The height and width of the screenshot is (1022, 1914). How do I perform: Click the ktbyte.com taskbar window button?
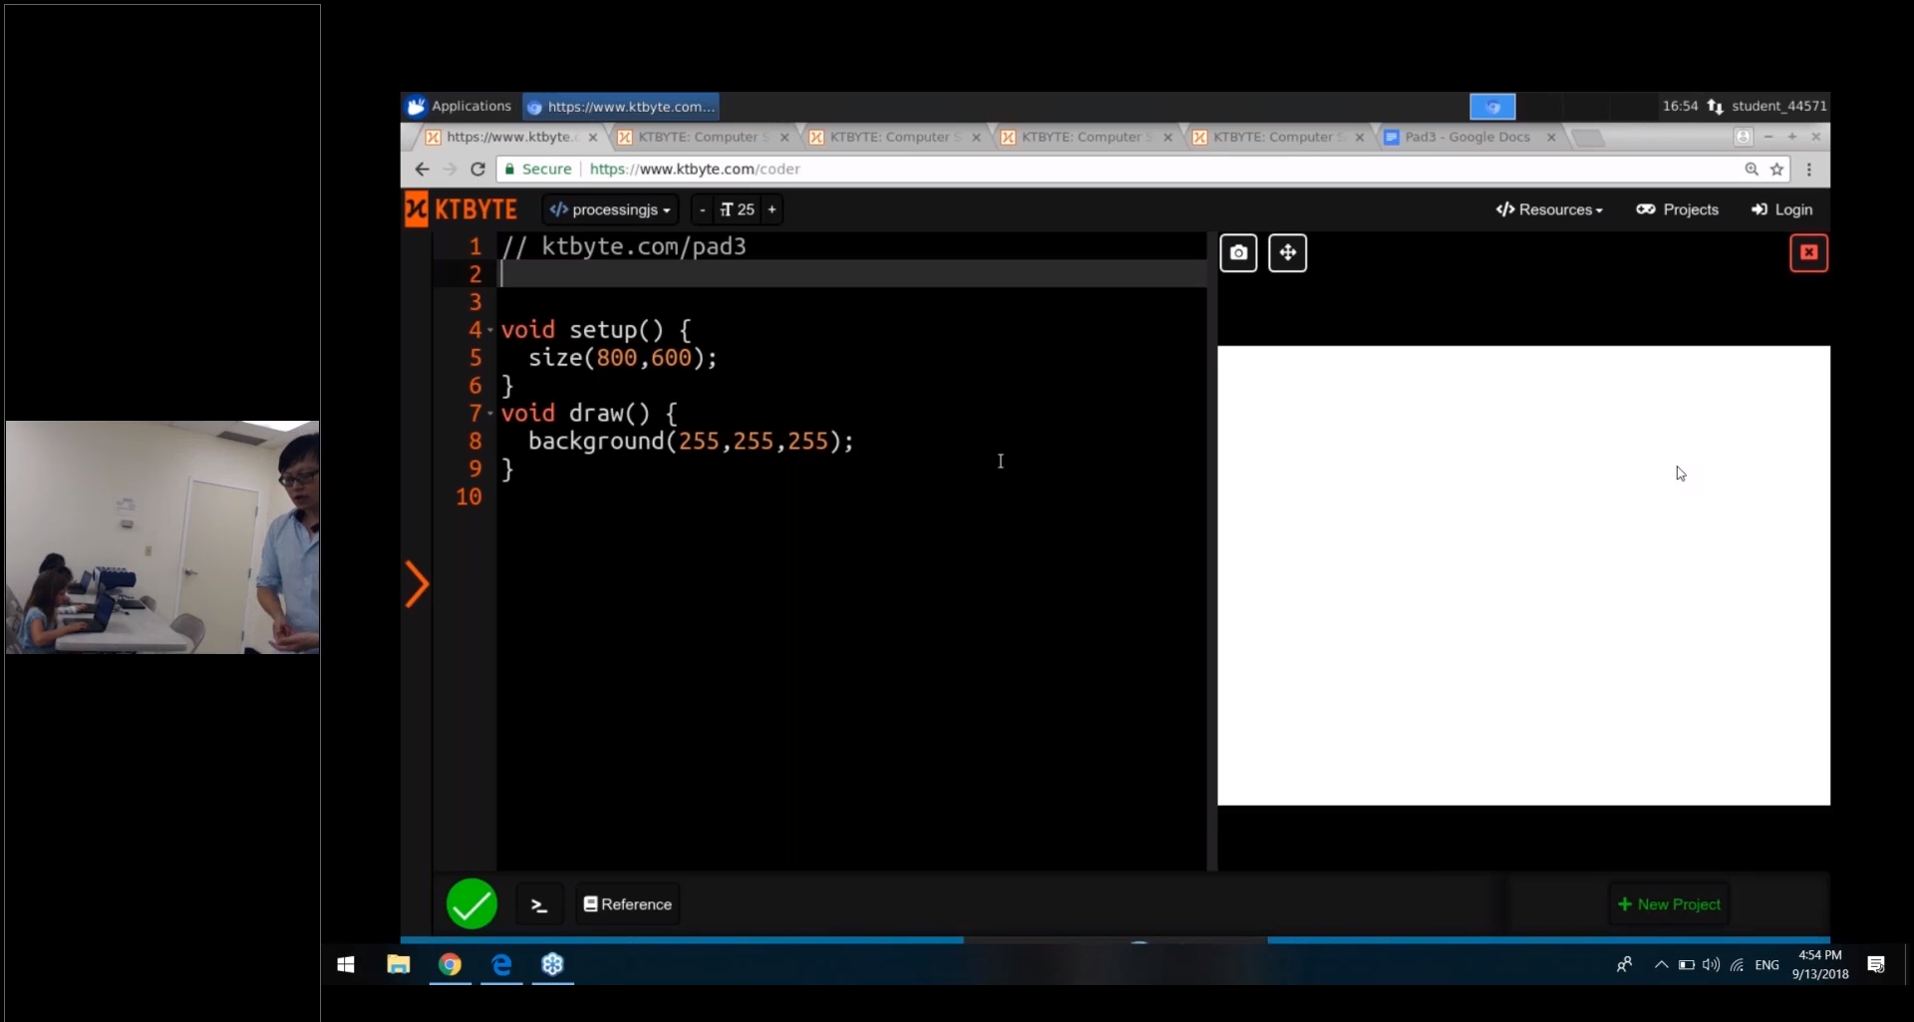[x=620, y=106]
